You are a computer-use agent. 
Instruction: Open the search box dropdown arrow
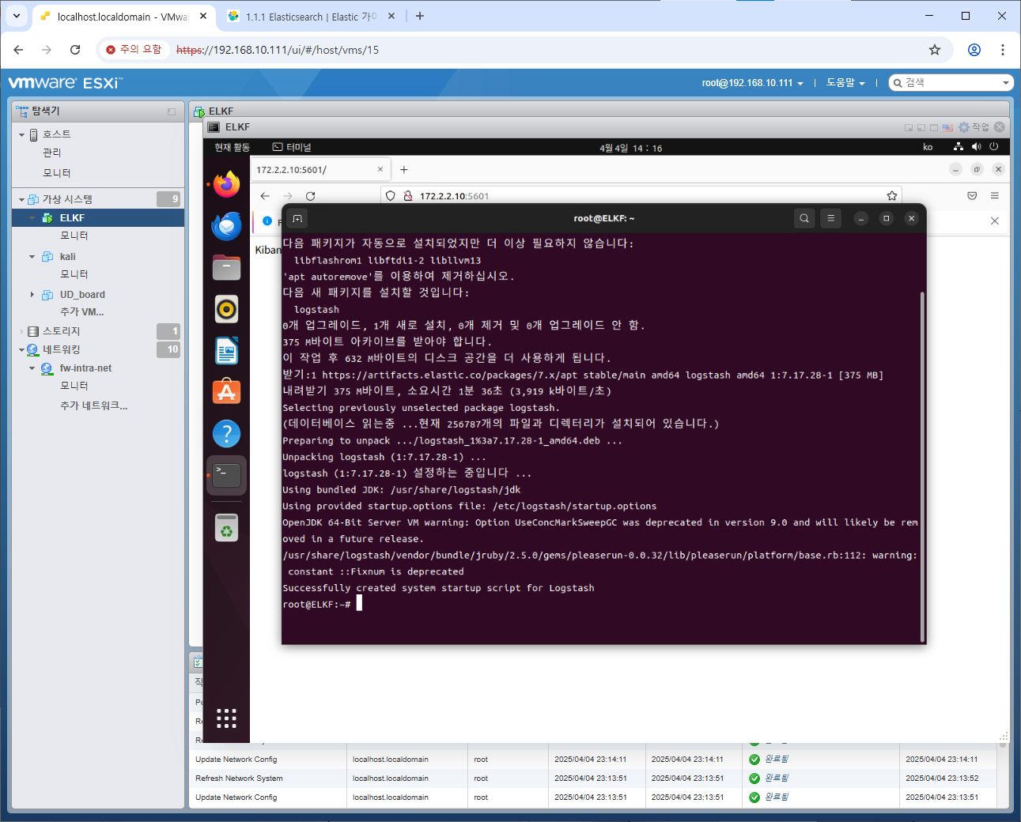coord(1006,83)
